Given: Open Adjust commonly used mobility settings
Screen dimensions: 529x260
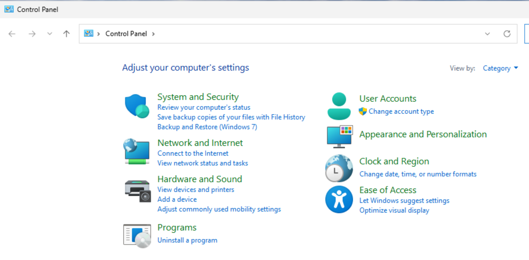Looking at the screenshot, I should pyautogui.click(x=219, y=209).
